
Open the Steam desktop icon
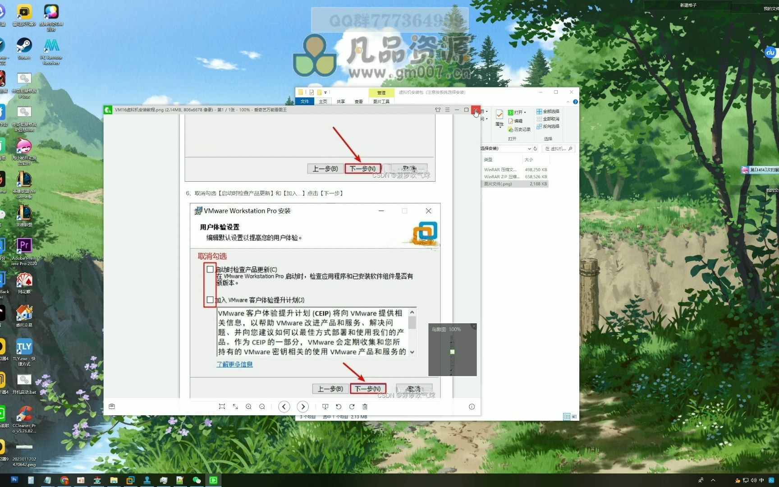click(24, 48)
